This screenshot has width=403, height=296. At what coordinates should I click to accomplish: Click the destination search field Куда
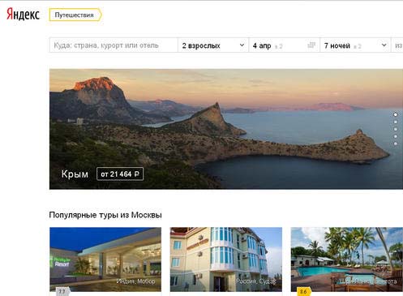tap(114, 45)
